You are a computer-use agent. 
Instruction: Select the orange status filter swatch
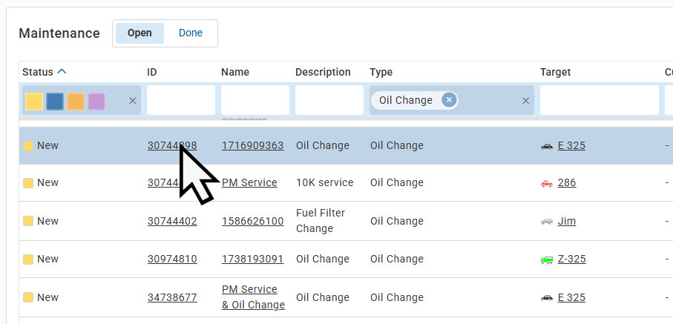76,102
